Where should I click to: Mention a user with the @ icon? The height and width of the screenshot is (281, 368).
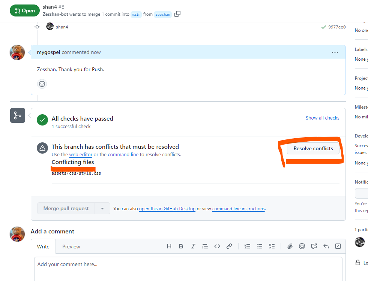pyautogui.click(x=302, y=246)
